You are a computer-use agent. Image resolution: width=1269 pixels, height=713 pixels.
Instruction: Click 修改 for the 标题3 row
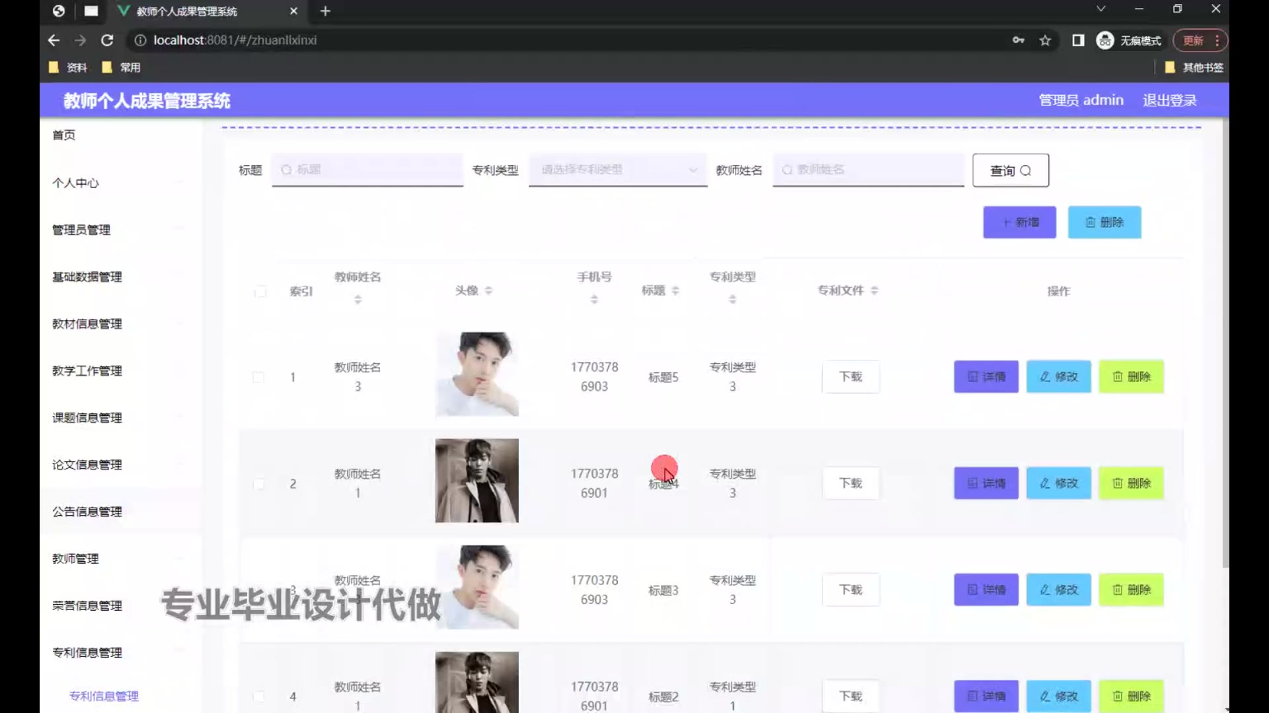point(1059,590)
